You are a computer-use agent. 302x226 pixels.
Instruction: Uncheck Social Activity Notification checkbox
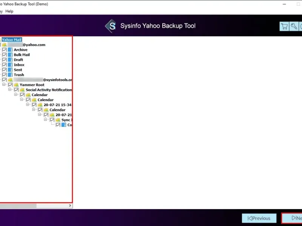click(16, 90)
